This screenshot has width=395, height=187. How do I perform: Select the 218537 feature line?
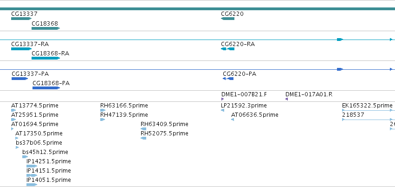(x=369, y=120)
